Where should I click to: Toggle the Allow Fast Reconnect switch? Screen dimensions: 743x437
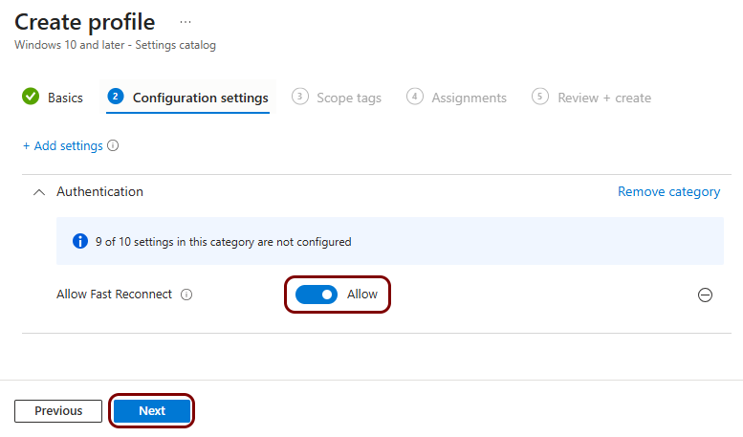click(x=317, y=295)
